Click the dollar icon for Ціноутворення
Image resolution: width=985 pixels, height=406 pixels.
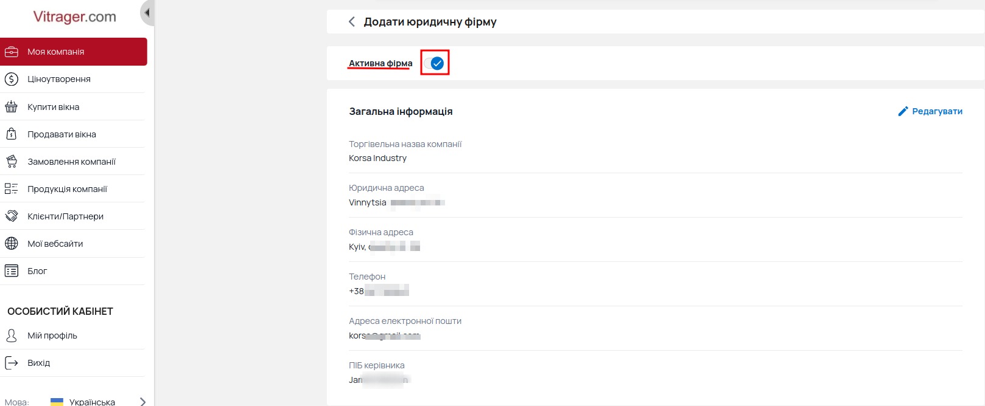[12, 79]
